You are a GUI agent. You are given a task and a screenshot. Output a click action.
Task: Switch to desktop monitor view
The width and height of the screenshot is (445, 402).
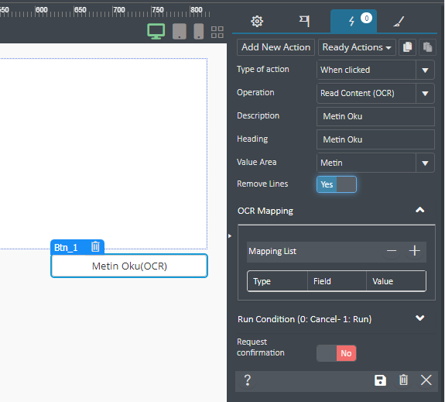coord(156,31)
